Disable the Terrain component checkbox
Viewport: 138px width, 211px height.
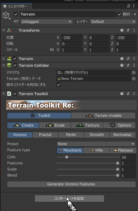coord(15,59)
